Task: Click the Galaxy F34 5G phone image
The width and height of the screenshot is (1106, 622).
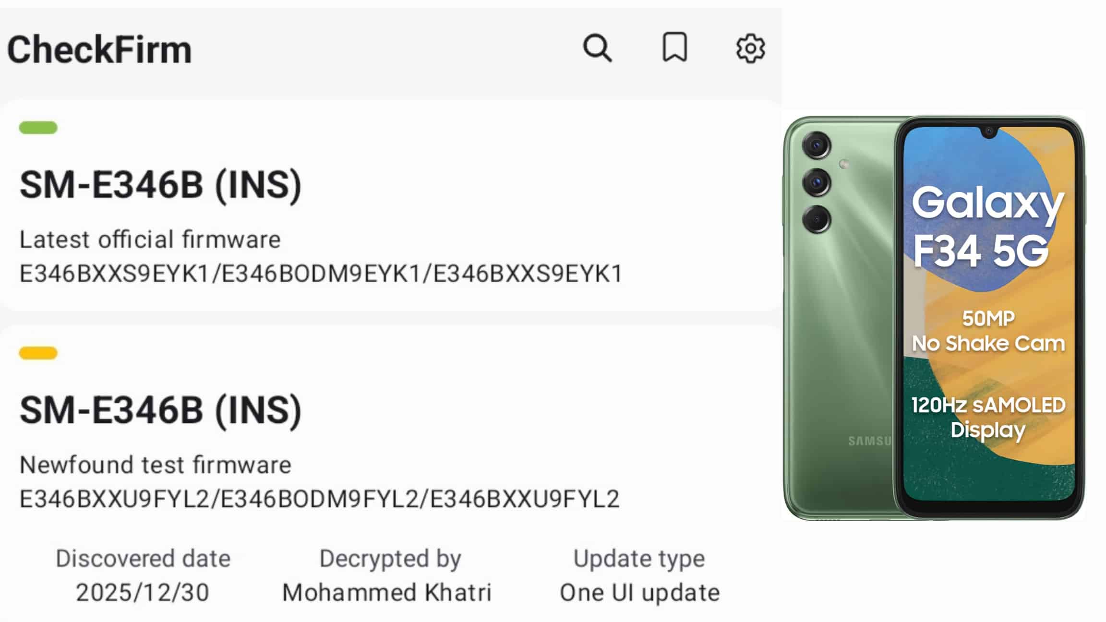Action: tap(934, 318)
